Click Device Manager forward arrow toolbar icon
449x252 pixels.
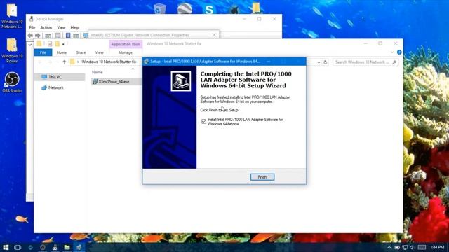pyautogui.click(x=37, y=36)
